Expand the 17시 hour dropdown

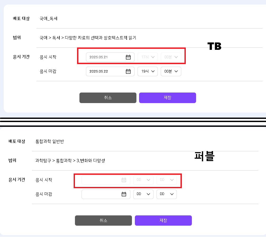pyautogui.click(x=148, y=57)
